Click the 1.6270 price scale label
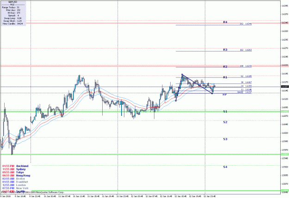 point(285,48)
